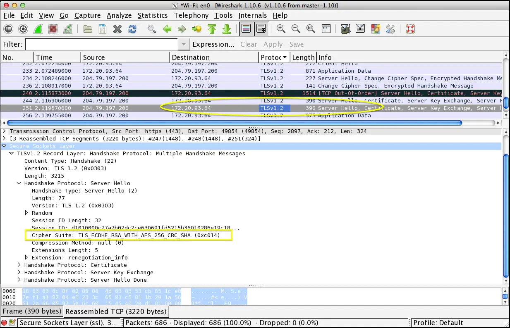
Task: Click the Expression... button
Action: click(x=213, y=44)
